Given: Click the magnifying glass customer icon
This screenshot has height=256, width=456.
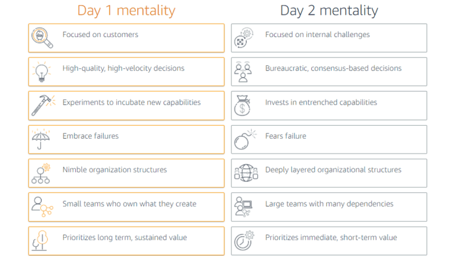Looking at the screenshot, I should pyautogui.click(x=42, y=38).
